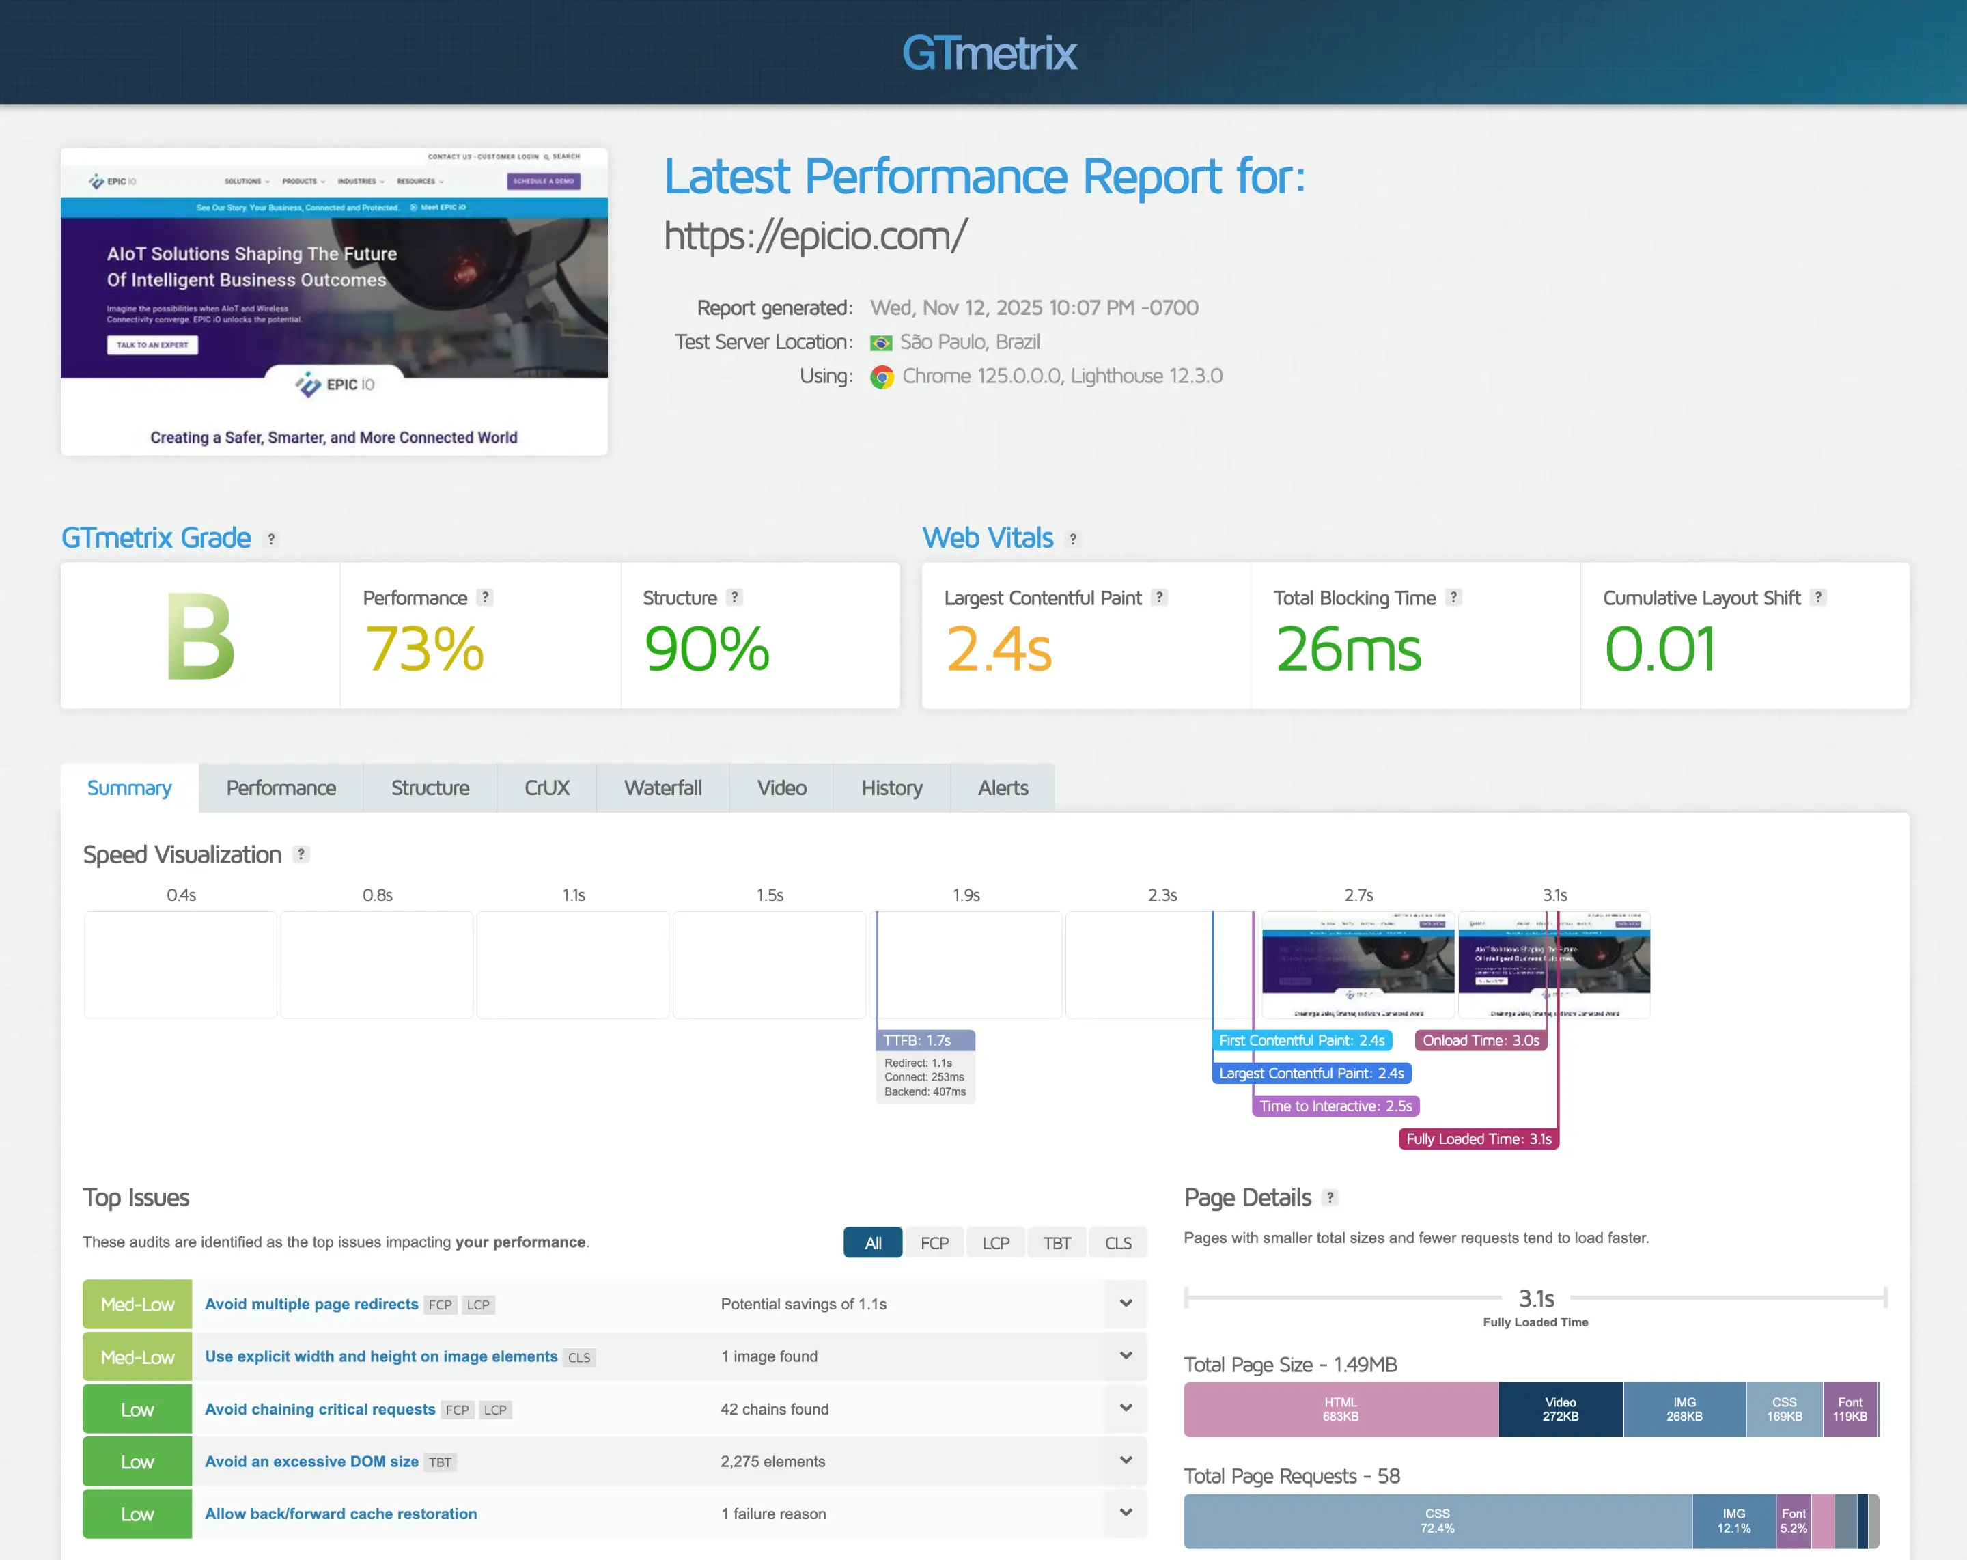Filter top issues by TBT
1967x1560 pixels.
[x=1057, y=1242]
